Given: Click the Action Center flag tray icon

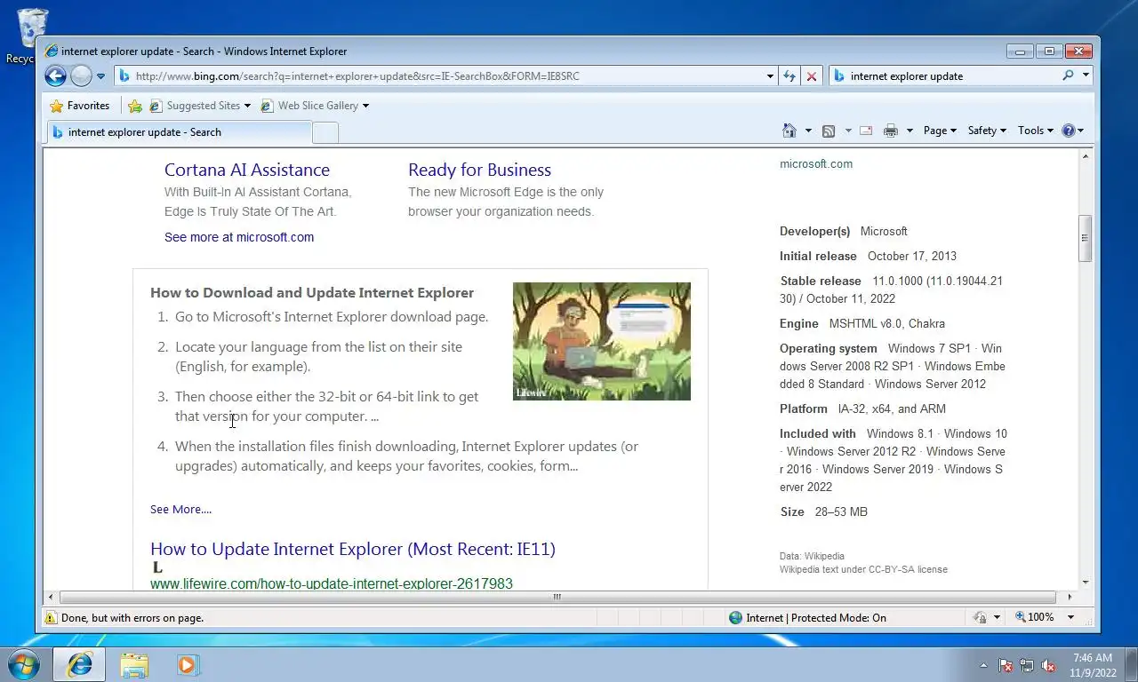Looking at the screenshot, I should pyautogui.click(x=1006, y=665).
